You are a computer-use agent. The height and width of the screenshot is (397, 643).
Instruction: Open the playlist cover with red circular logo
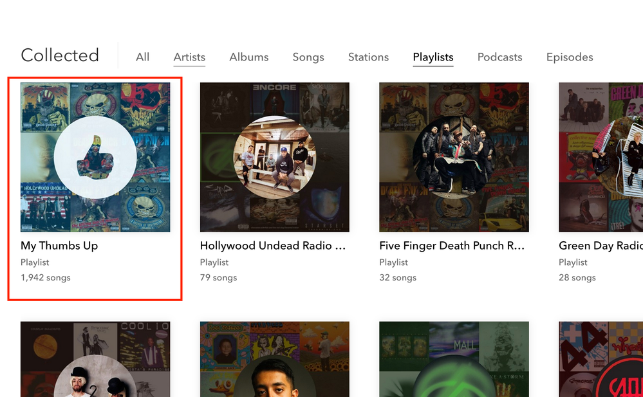[x=601, y=359]
